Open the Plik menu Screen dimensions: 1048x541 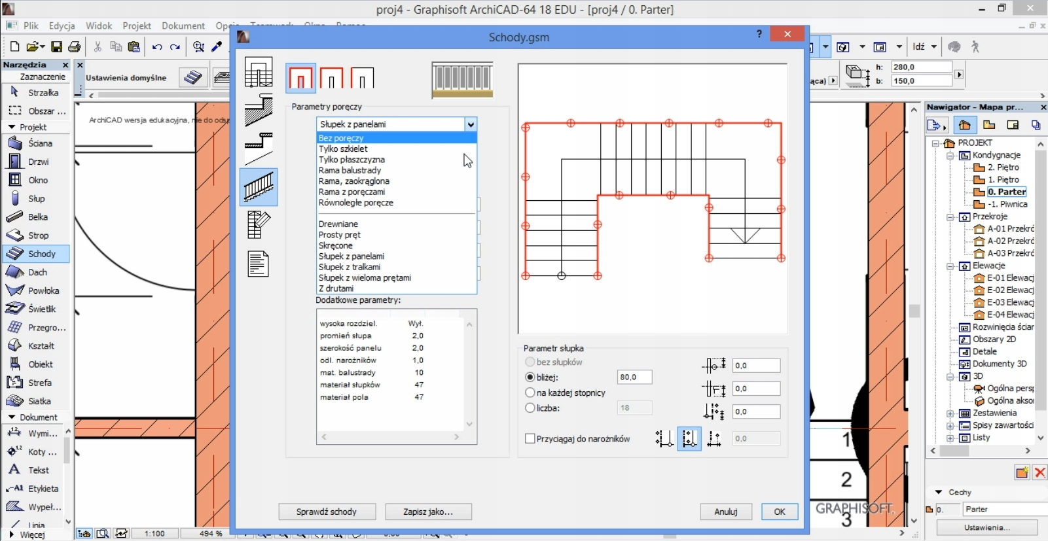click(31, 26)
